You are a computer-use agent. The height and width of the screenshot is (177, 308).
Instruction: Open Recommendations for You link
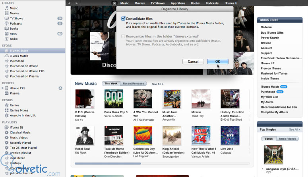(279, 107)
